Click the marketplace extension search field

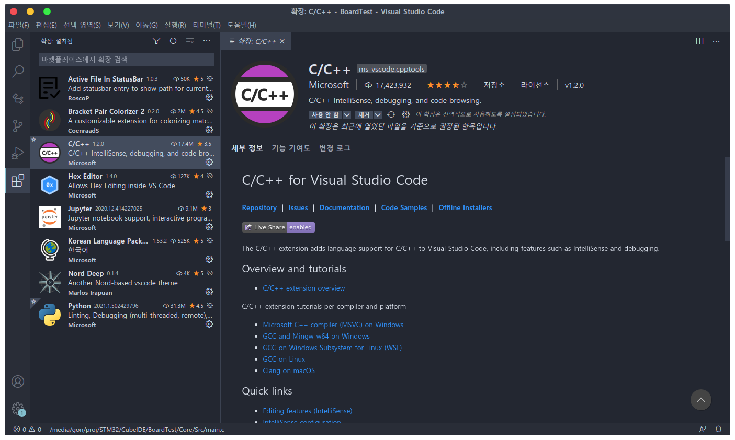(x=126, y=60)
